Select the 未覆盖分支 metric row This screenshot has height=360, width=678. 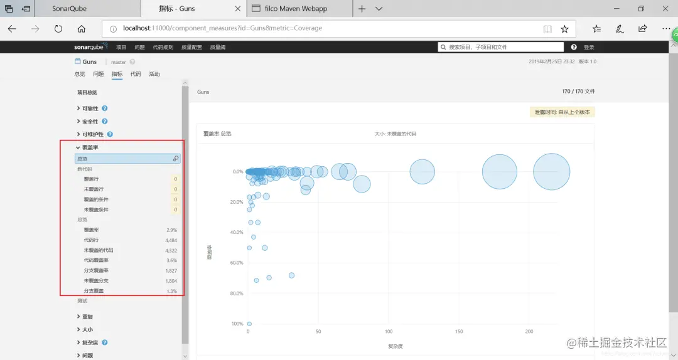coord(127,280)
